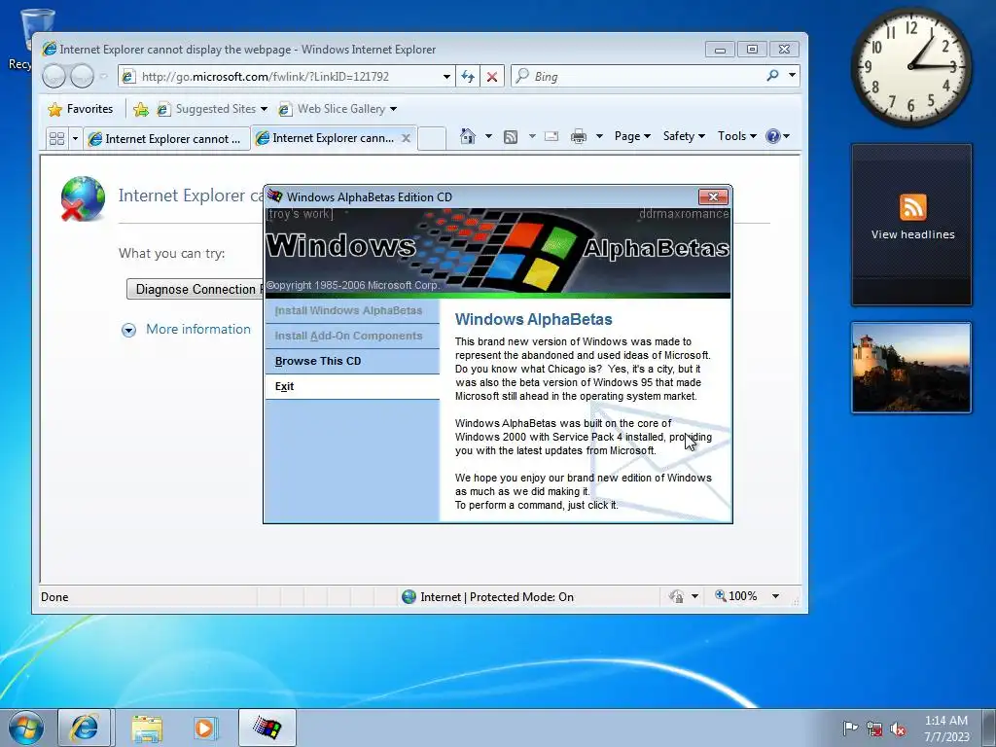Image resolution: width=996 pixels, height=747 pixels.
Task: Open Windows Explorer folder taskbar icon
Action: coord(147,728)
